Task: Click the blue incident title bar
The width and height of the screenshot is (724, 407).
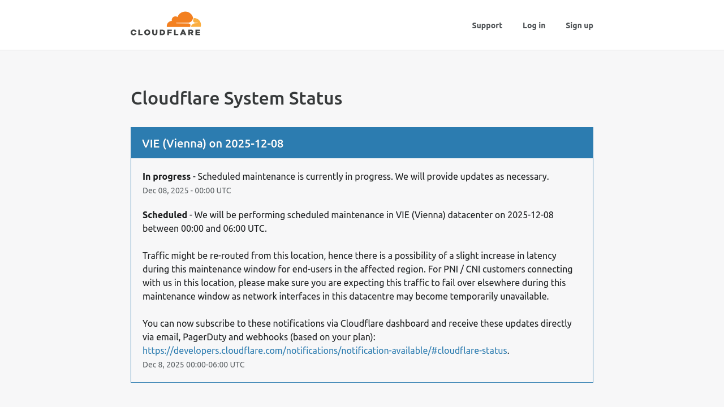Action: click(362, 142)
